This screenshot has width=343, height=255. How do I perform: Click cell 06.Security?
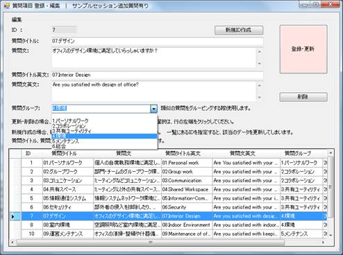pyautogui.click(x=187, y=207)
